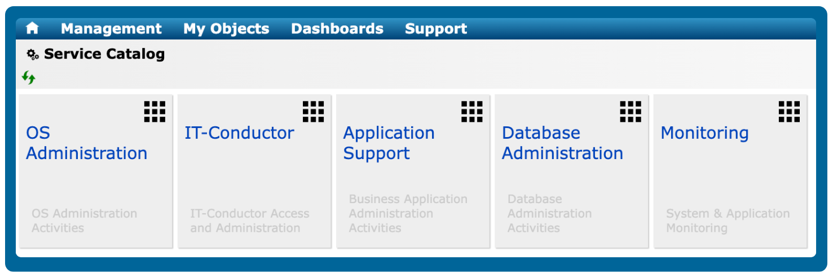Click the green refresh arrows icon
This screenshot has width=833, height=277.
(x=29, y=77)
